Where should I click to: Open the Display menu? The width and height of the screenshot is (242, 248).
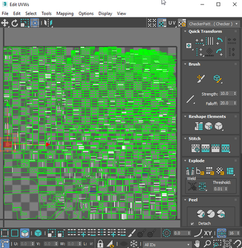coord(105,14)
